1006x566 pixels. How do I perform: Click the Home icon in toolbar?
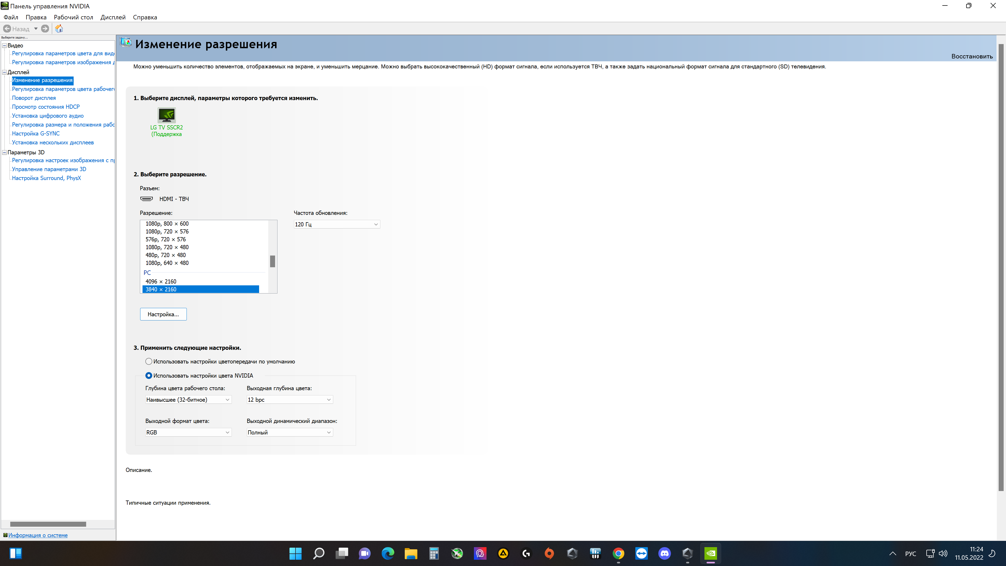point(59,29)
